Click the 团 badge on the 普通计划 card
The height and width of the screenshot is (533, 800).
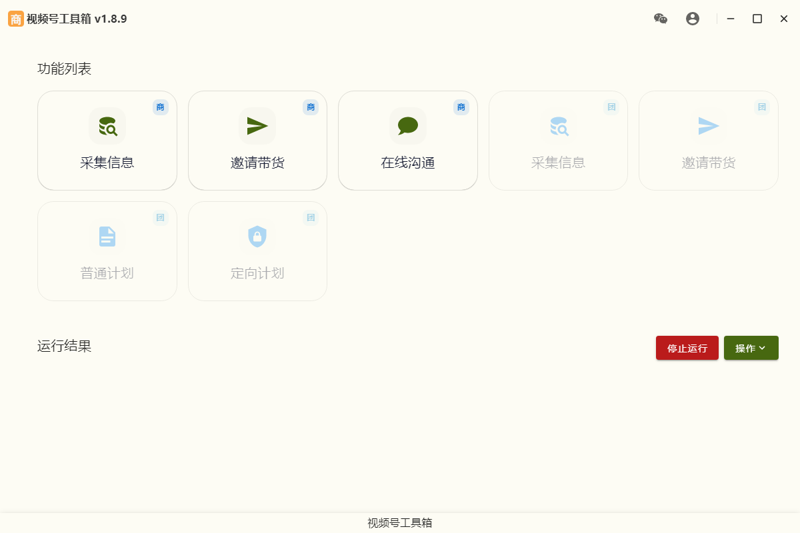[161, 218]
